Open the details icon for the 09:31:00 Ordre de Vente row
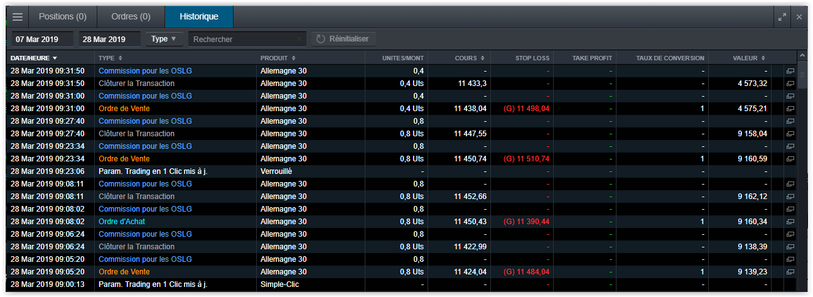Viewport: 813px width, 297px height. (x=790, y=109)
